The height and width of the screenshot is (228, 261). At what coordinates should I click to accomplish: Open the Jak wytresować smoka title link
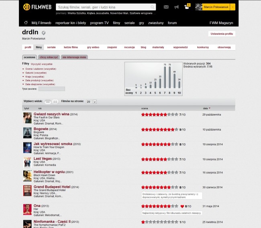pos(53,144)
